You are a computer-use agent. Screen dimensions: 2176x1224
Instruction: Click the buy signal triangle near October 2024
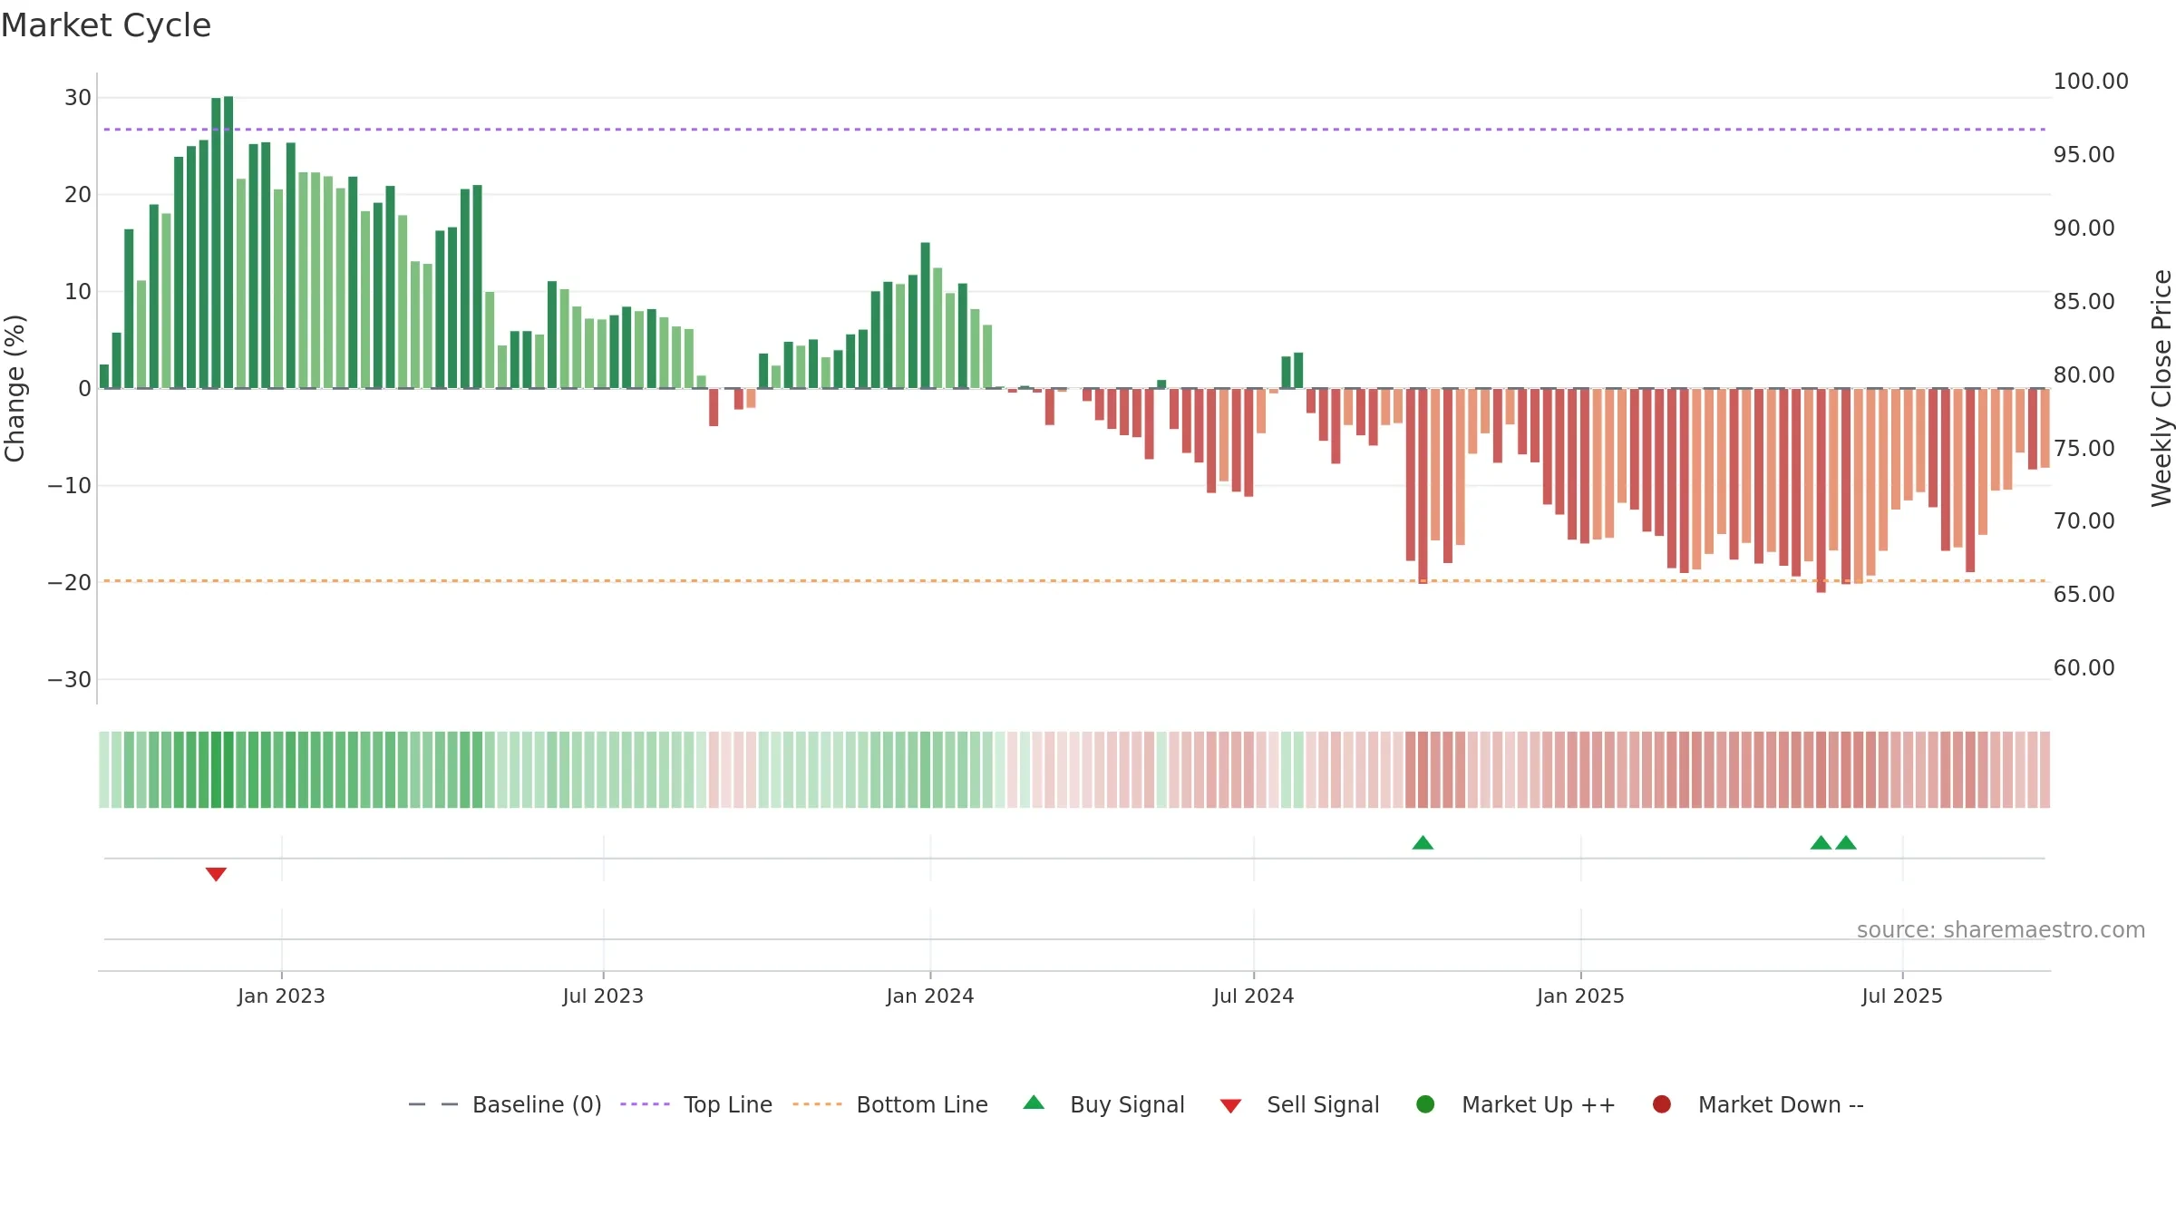(1423, 842)
